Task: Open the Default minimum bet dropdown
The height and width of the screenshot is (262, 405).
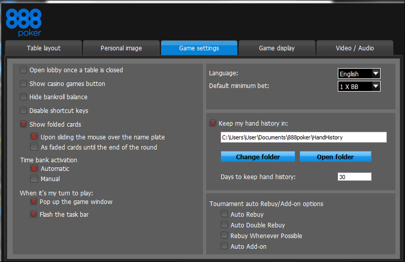Action: tap(359, 86)
